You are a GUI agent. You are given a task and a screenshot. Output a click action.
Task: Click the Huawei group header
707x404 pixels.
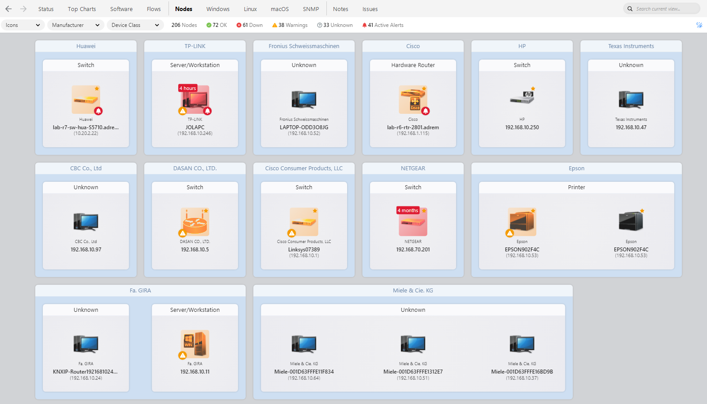(x=86, y=46)
